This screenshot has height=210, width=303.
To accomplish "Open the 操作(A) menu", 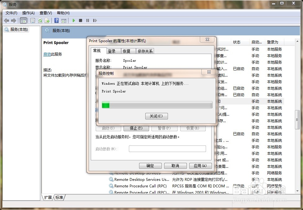I will point(29,13).
